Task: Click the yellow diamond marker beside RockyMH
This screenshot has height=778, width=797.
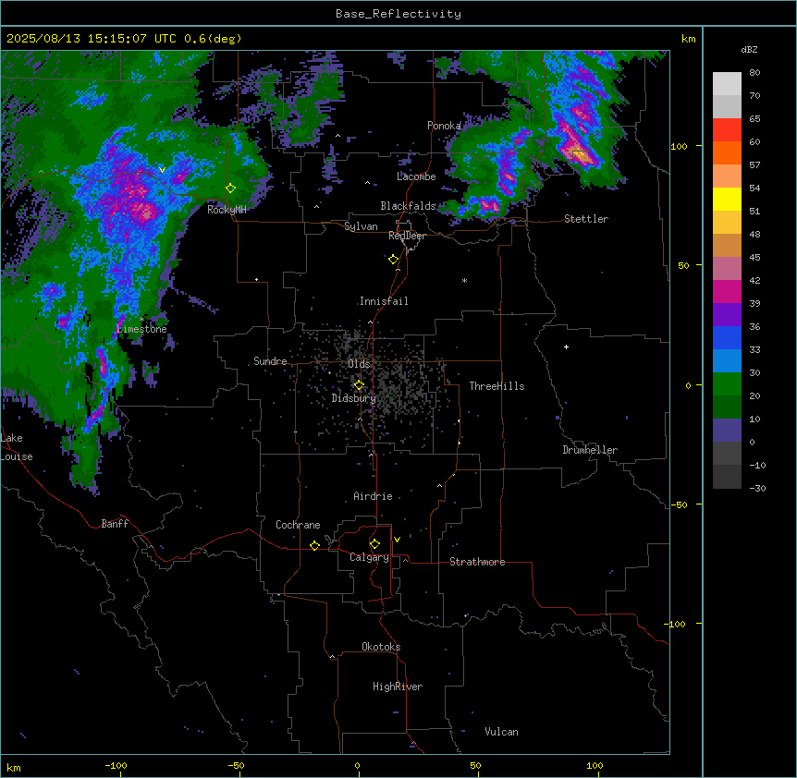Action: click(x=230, y=188)
